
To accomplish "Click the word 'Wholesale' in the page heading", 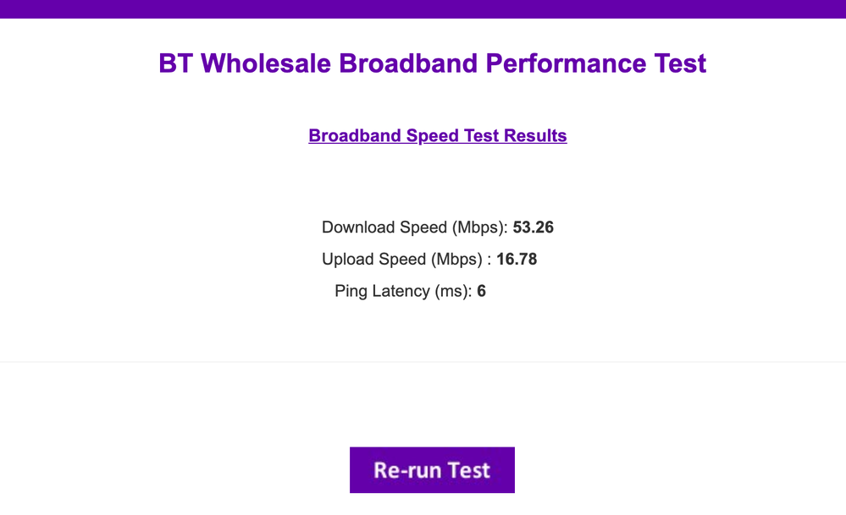I will coord(268,63).
